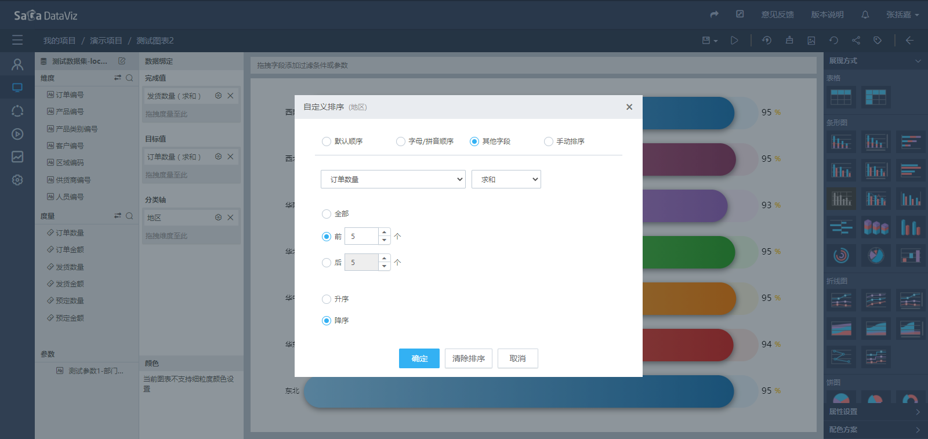Click the search icon in 维度 header
The width and height of the screenshot is (928, 439).
129,78
